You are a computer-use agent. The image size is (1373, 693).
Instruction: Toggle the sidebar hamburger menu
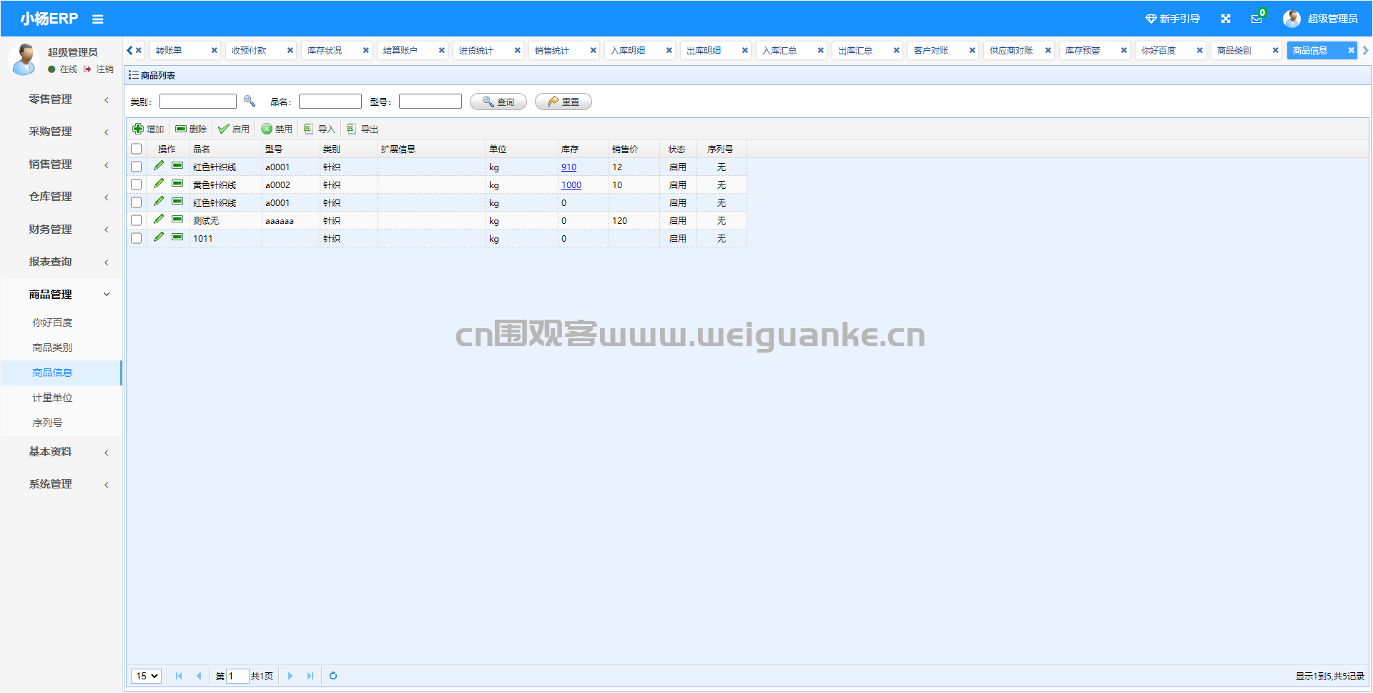point(98,19)
